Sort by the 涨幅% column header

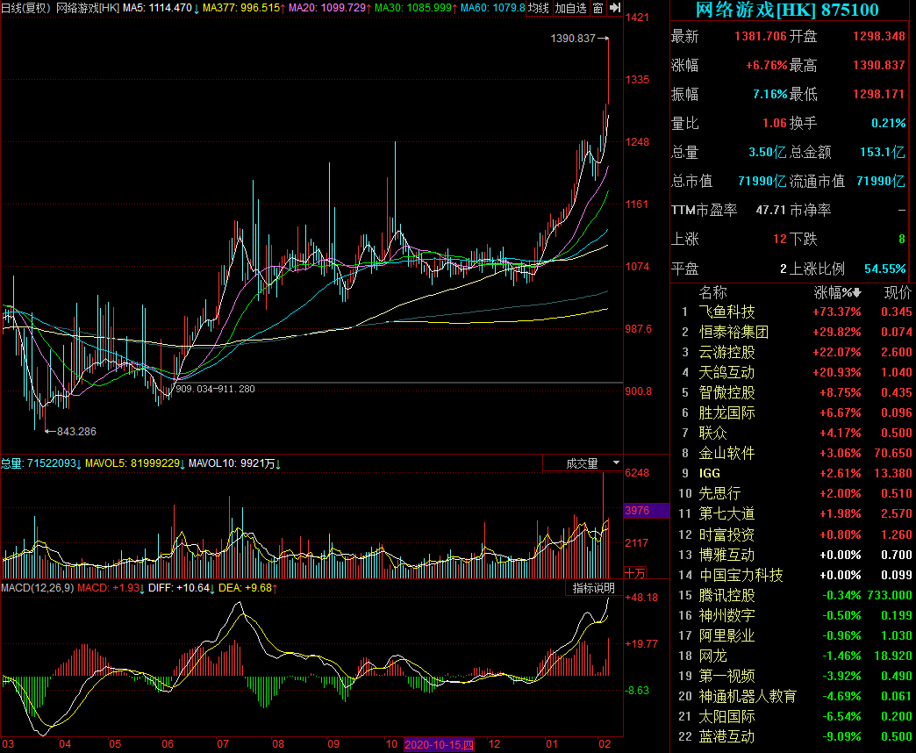tap(837, 292)
